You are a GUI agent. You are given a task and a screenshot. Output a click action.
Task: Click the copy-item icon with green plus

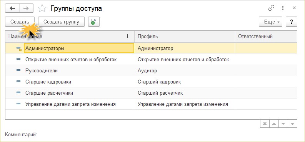pyautogui.click(x=94, y=22)
